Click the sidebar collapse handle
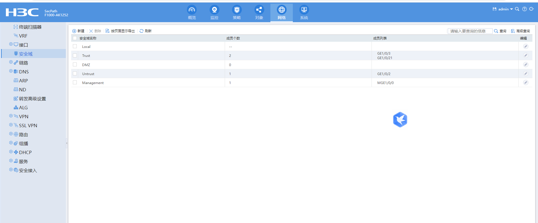 (x=67, y=143)
